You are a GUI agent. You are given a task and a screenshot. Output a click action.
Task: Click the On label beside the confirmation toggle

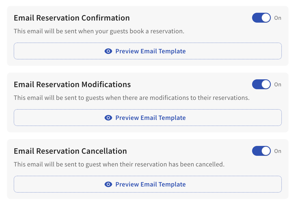(277, 18)
